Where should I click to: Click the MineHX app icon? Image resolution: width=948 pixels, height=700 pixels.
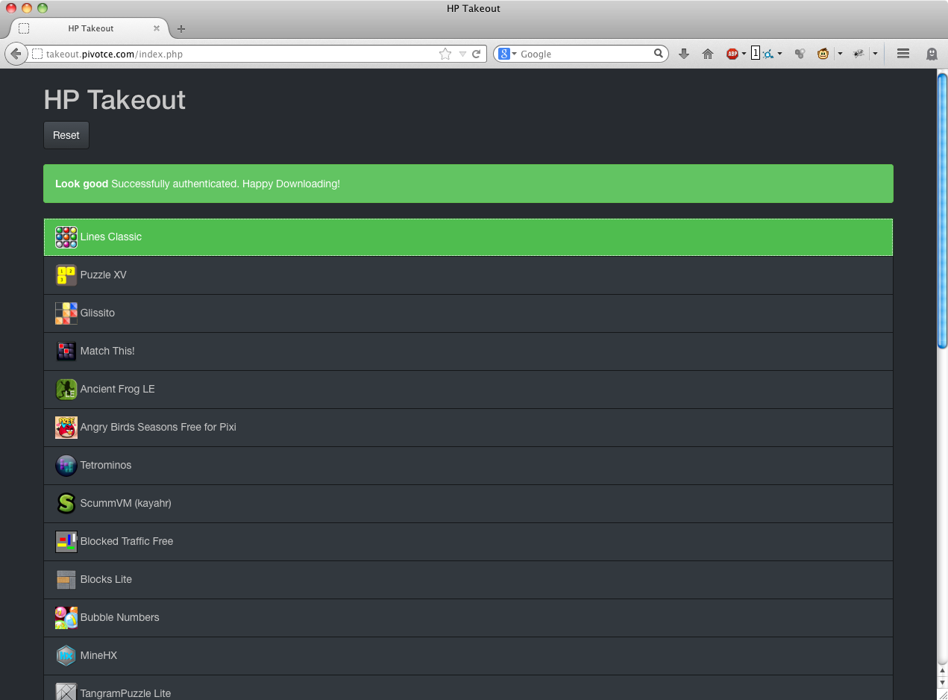pyautogui.click(x=66, y=656)
